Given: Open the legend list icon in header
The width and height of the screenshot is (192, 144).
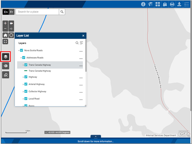Looking at the screenshot, I should tap(187, 4).
